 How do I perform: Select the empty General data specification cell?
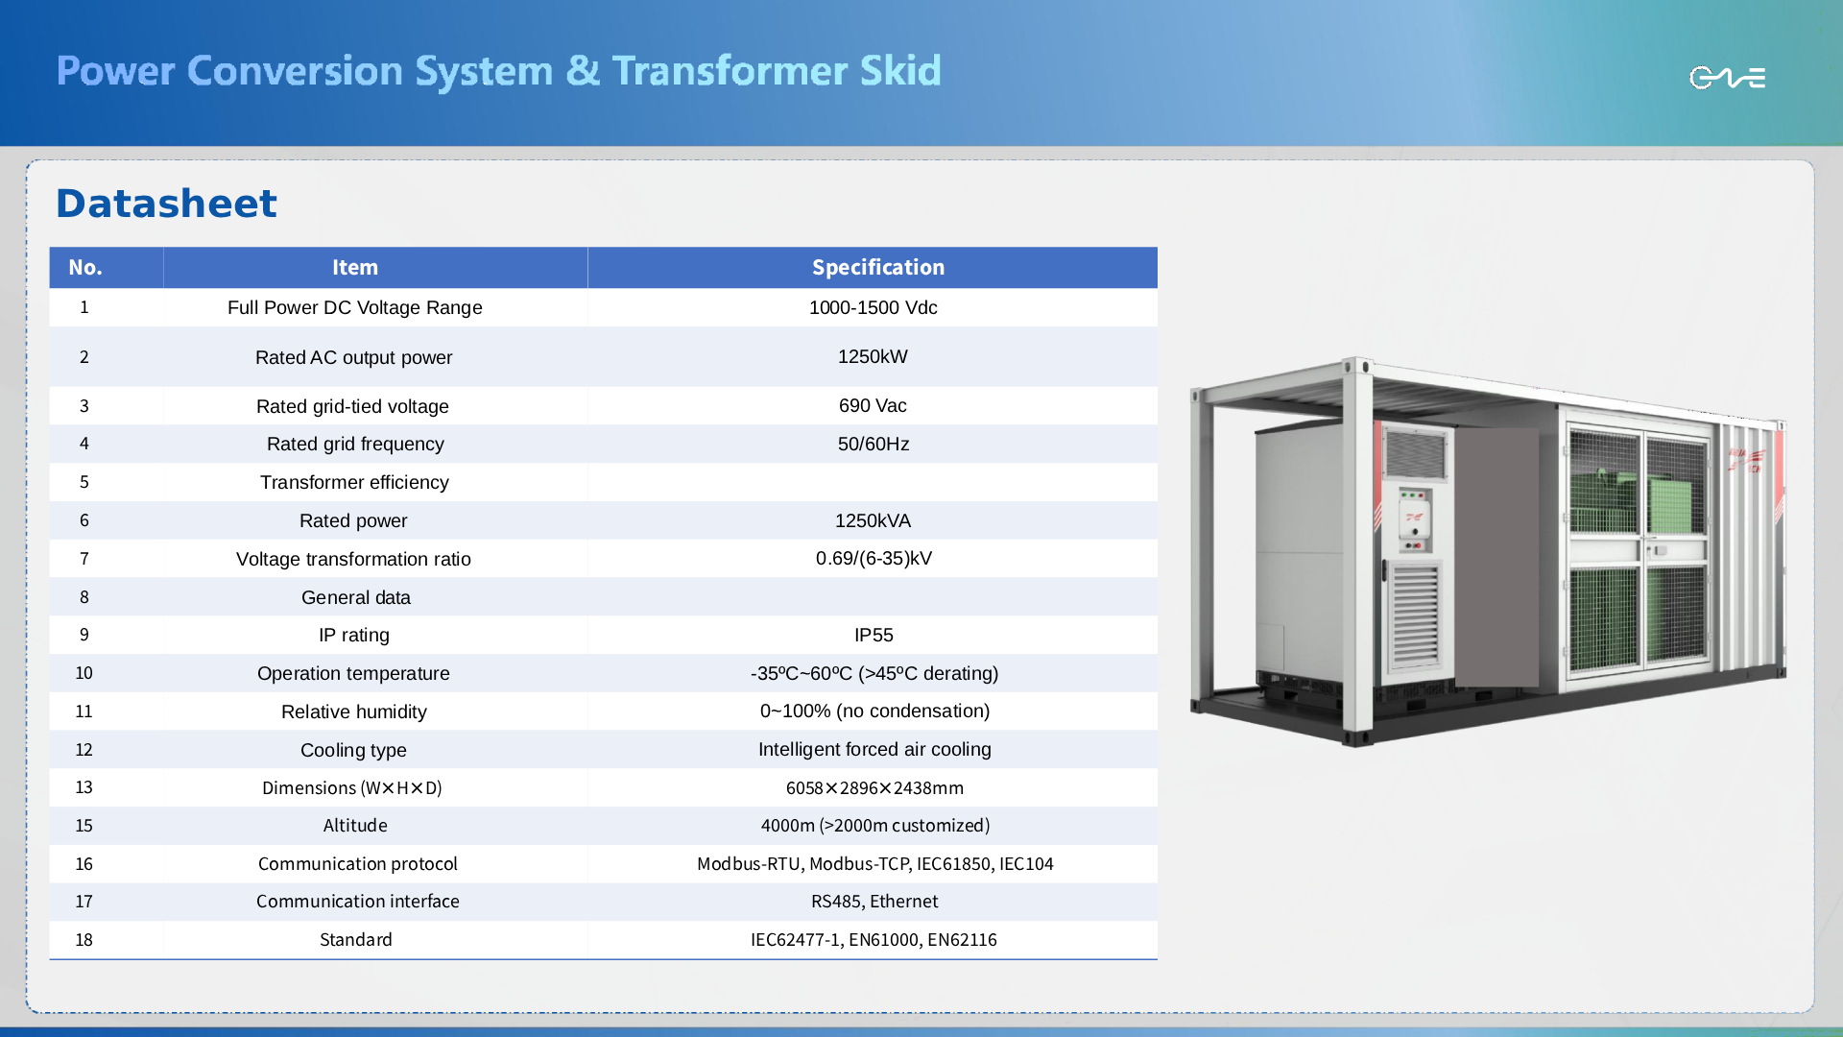tap(873, 597)
